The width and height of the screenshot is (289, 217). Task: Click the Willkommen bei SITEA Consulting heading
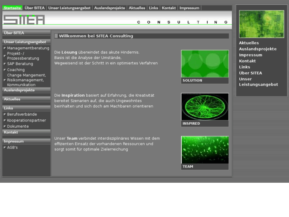coord(96,36)
